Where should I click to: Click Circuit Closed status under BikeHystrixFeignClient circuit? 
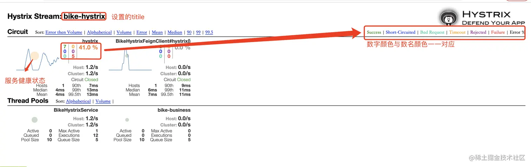[177, 79]
